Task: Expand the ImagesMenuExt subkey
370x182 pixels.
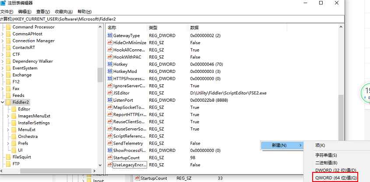Action: coord(8,116)
